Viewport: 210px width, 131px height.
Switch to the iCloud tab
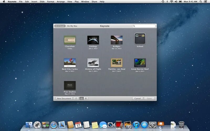click(x=60, y=26)
